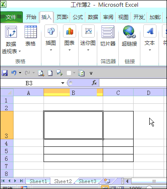Open the 加载项 tab
This screenshot has height=189, width=167.
click(x=155, y=17)
